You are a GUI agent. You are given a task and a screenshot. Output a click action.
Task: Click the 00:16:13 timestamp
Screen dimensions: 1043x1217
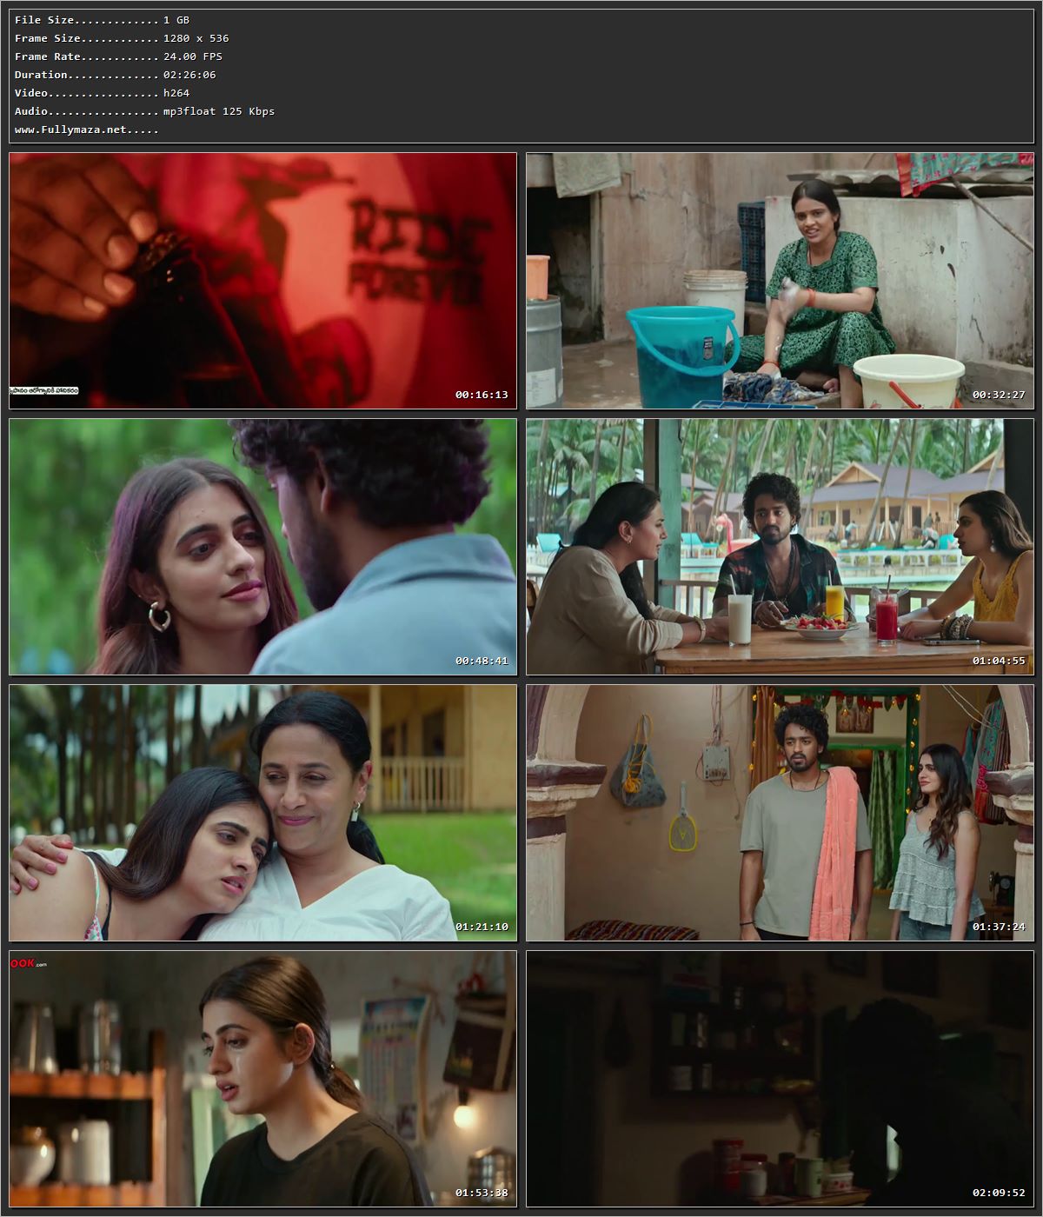coord(482,395)
